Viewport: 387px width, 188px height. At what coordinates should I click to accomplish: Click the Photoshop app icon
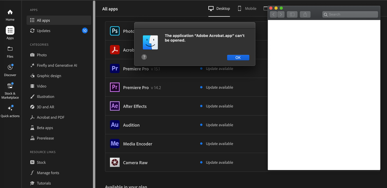click(x=115, y=31)
